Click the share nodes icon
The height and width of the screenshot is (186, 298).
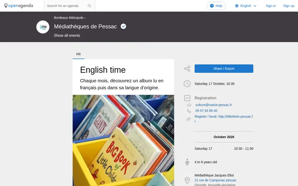click(x=187, y=69)
